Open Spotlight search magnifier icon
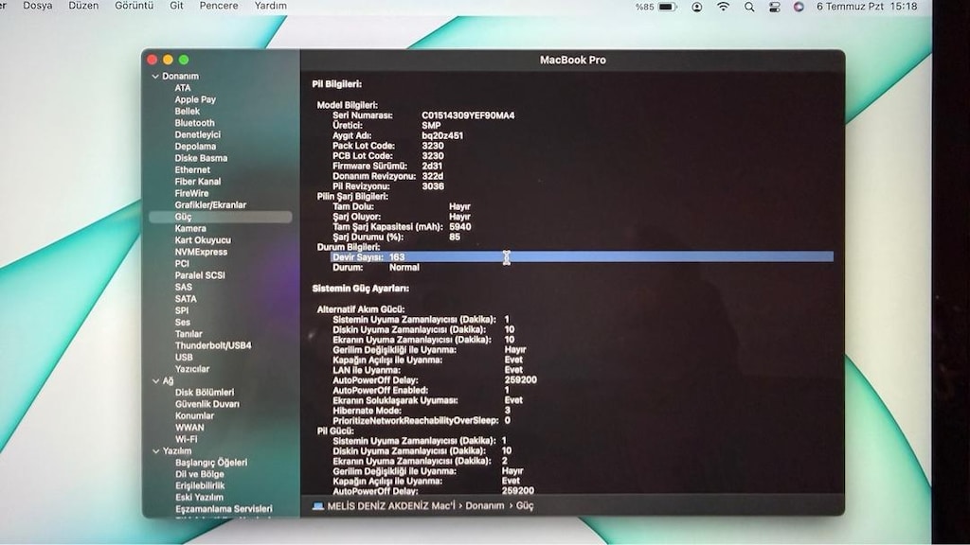The width and height of the screenshot is (970, 545). tap(749, 7)
